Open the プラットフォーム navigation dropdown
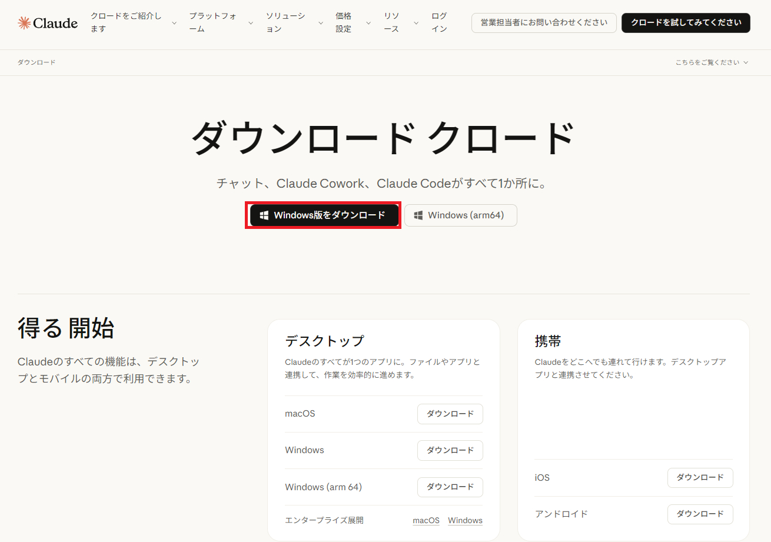The image size is (771, 542). pos(221,23)
